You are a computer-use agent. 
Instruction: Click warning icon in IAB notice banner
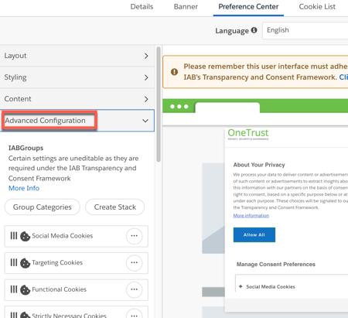click(174, 72)
